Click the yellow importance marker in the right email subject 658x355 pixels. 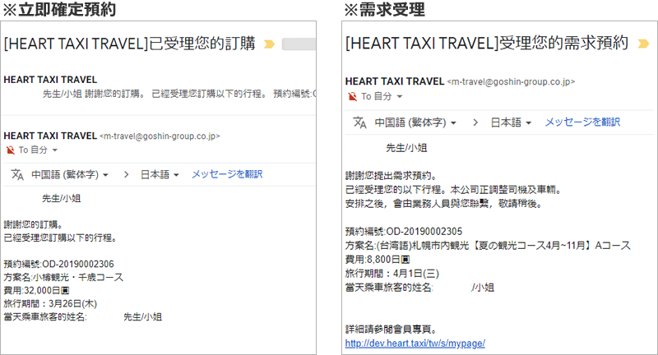coord(643,44)
